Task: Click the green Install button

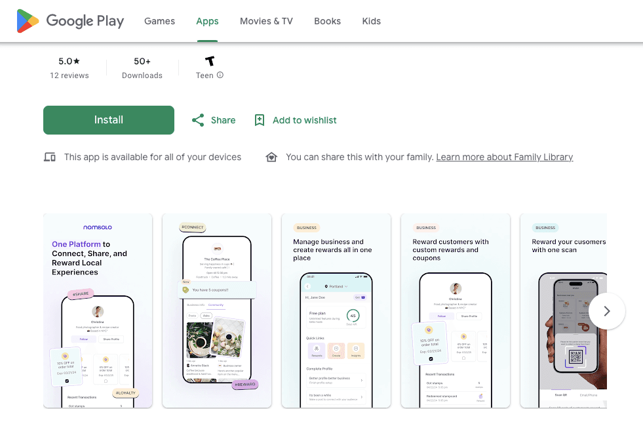Action: point(109,120)
